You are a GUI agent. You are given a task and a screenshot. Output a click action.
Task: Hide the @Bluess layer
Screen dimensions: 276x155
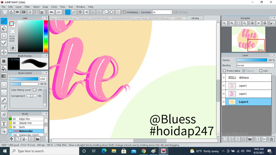(224, 77)
